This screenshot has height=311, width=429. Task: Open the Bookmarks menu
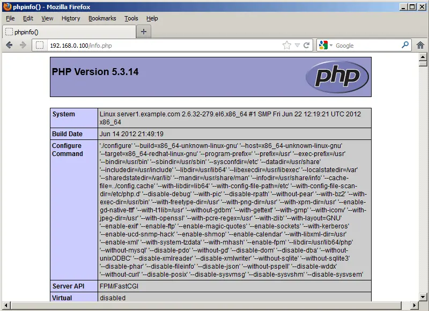(102, 18)
